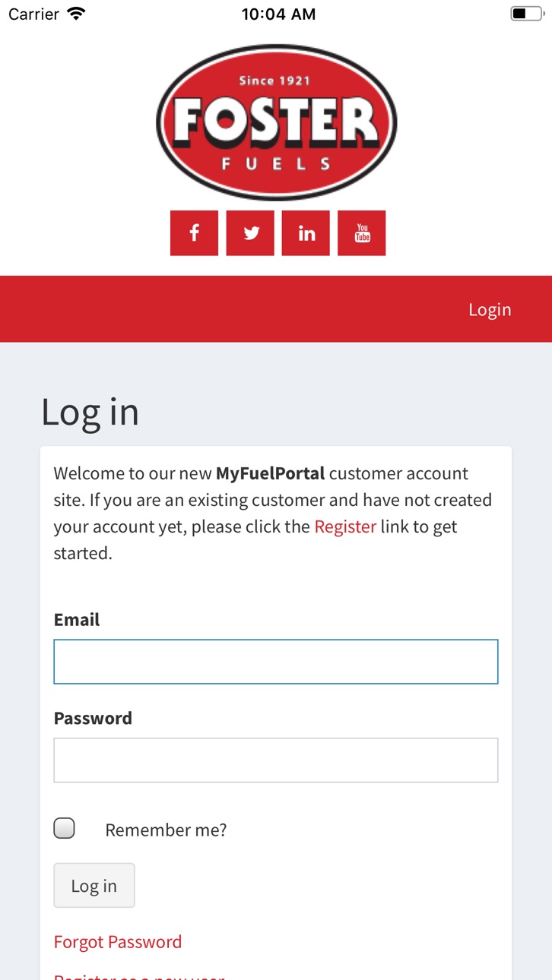Image resolution: width=552 pixels, height=980 pixels.
Task: Check the Wi-Fi status icon
Action: click(76, 14)
